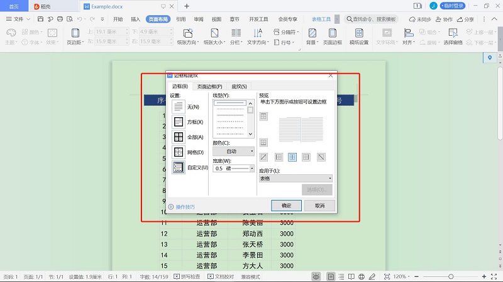
Task: Toggle inner vertical border button in preview
Action: [292, 157]
